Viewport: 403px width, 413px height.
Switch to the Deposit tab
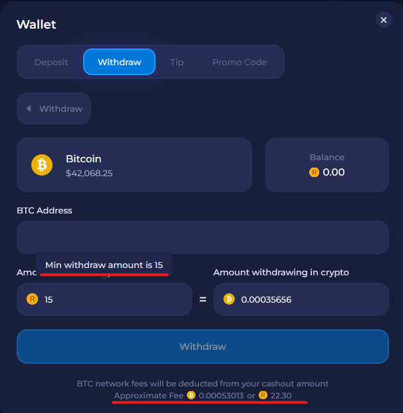click(51, 62)
